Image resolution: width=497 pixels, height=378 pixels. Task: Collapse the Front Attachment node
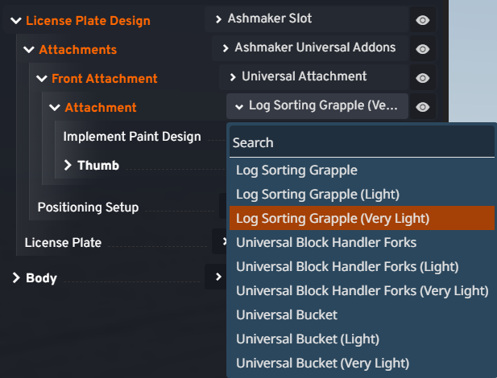42,79
